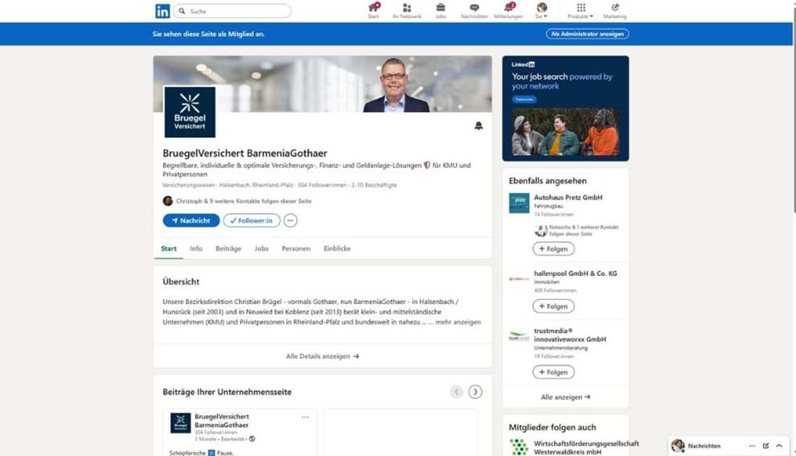Select the Start tab
Viewport: 796px width, 456px height.
tap(169, 249)
